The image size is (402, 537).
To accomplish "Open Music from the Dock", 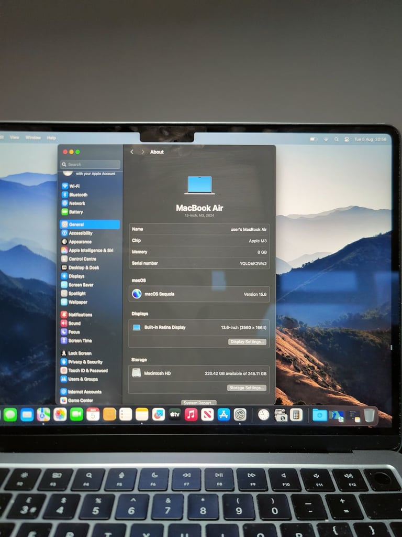I will click(x=191, y=414).
